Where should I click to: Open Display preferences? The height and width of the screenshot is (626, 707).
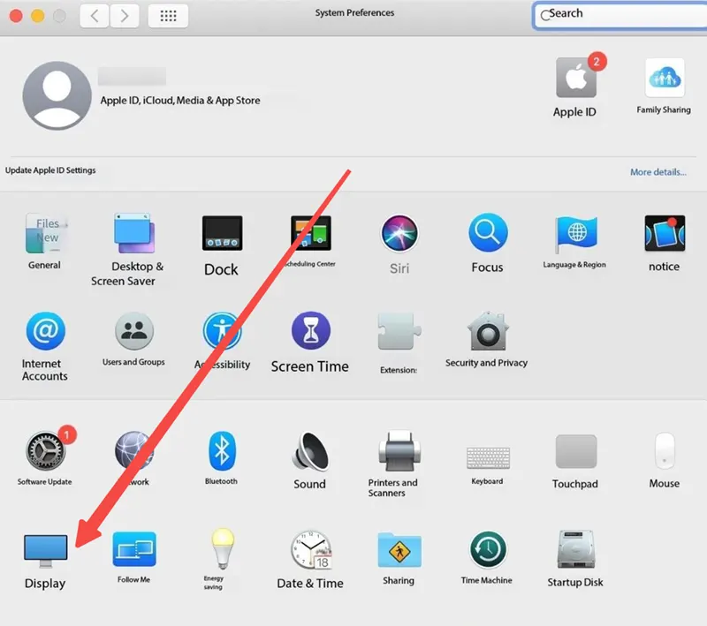(44, 549)
